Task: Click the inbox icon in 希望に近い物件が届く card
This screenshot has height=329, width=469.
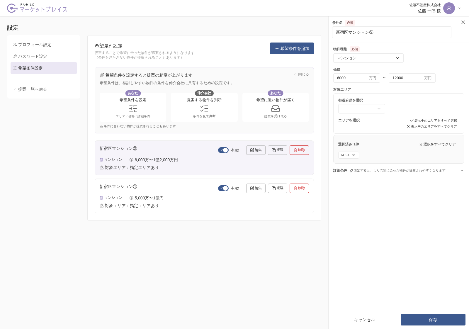Action: tap(276, 108)
